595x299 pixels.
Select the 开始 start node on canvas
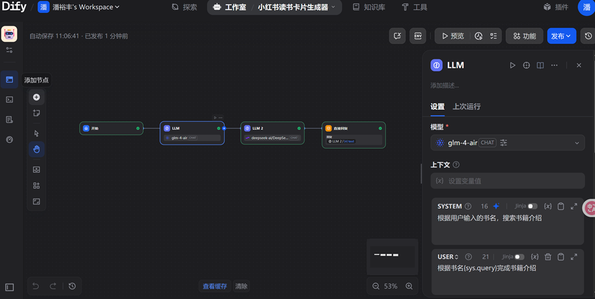[x=111, y=128]
